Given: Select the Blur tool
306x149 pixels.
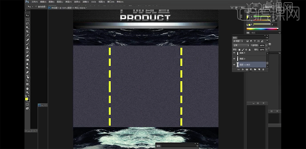Looking at the screenshot, I should pos(28,64).
